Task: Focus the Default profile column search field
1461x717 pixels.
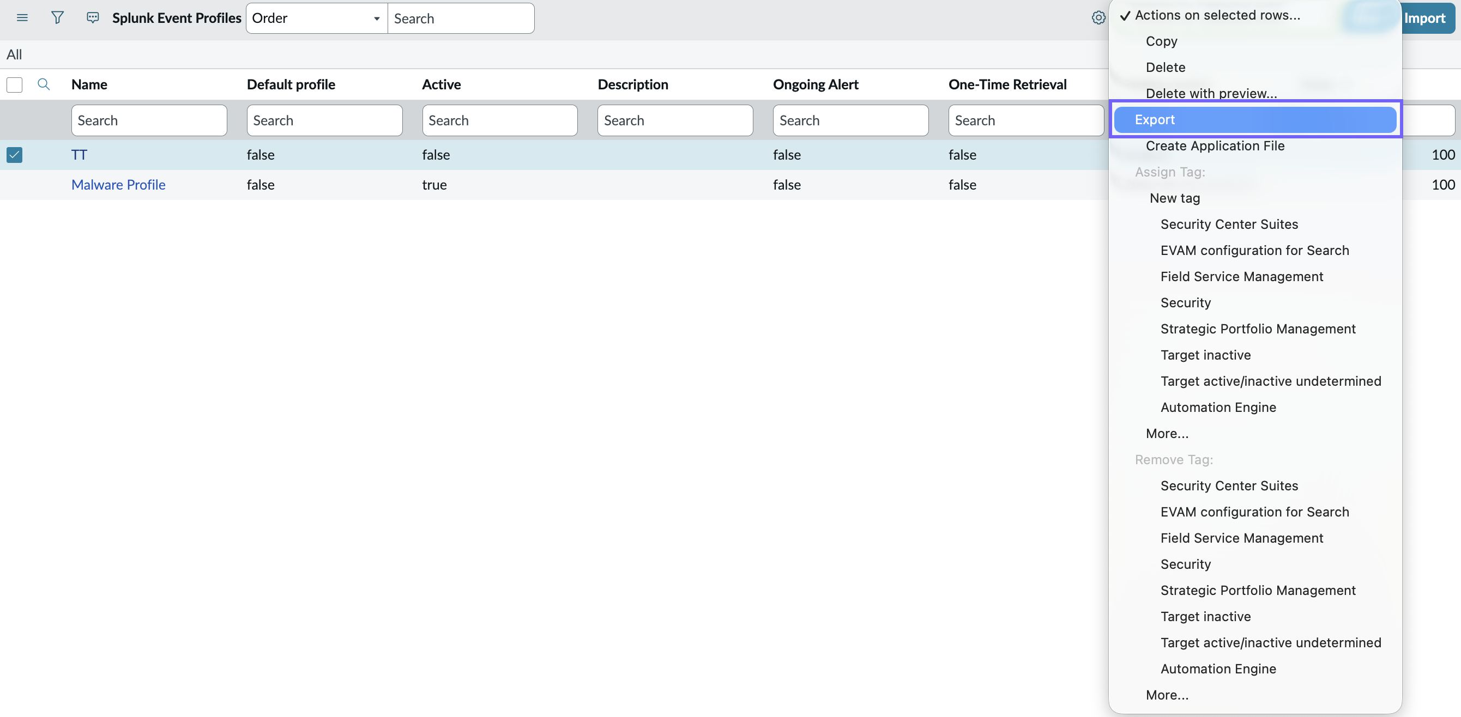Action: click(324, 120)
